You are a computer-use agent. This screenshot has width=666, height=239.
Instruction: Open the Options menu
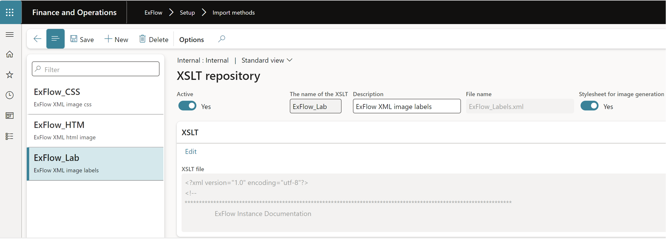[191, 40]
